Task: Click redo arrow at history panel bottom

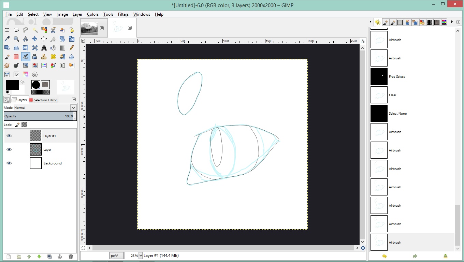Action: click(415, 256)
